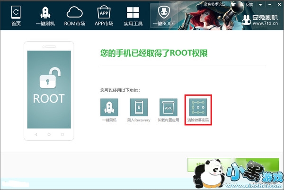Open the APP市场 tab
284x190 pixels.
pyautogui.click(x=104, y=16)
